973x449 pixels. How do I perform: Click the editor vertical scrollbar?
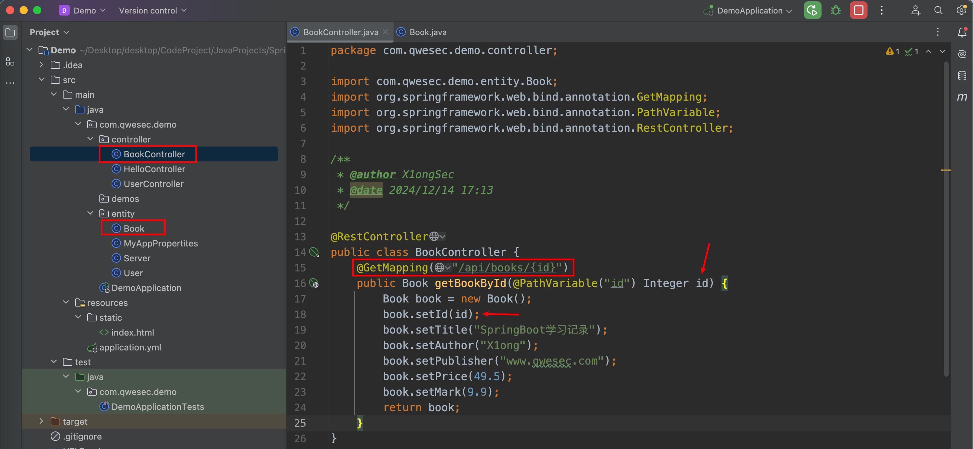(x=946, y=219)
